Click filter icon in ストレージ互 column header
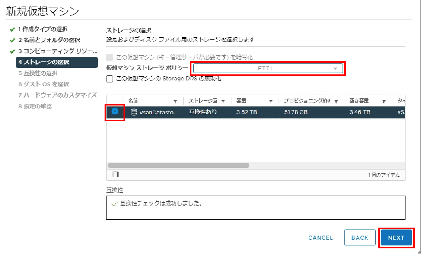Viewport: 421px width, 254px height. tap(223, 102)
